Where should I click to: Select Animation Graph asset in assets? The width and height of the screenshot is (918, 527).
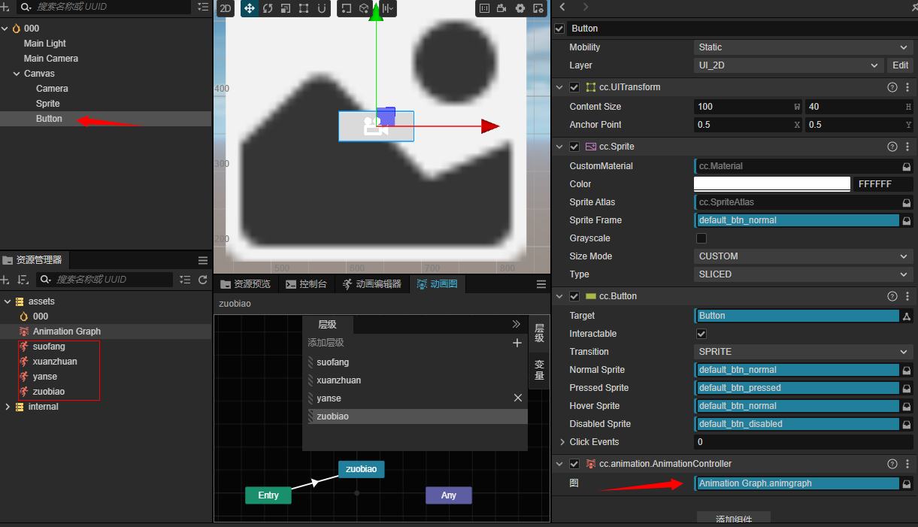pyautogui.click(x=67, y=332)
